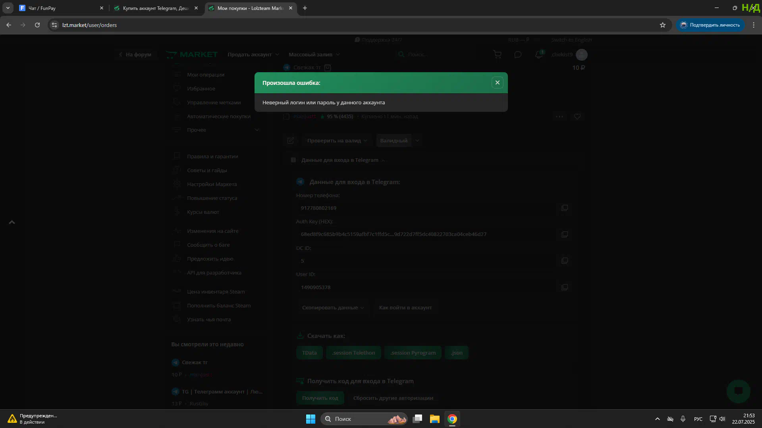View site information icon in address bar
Screen dimensions: 762x428
pyautogui.click(x=54, y=25)
